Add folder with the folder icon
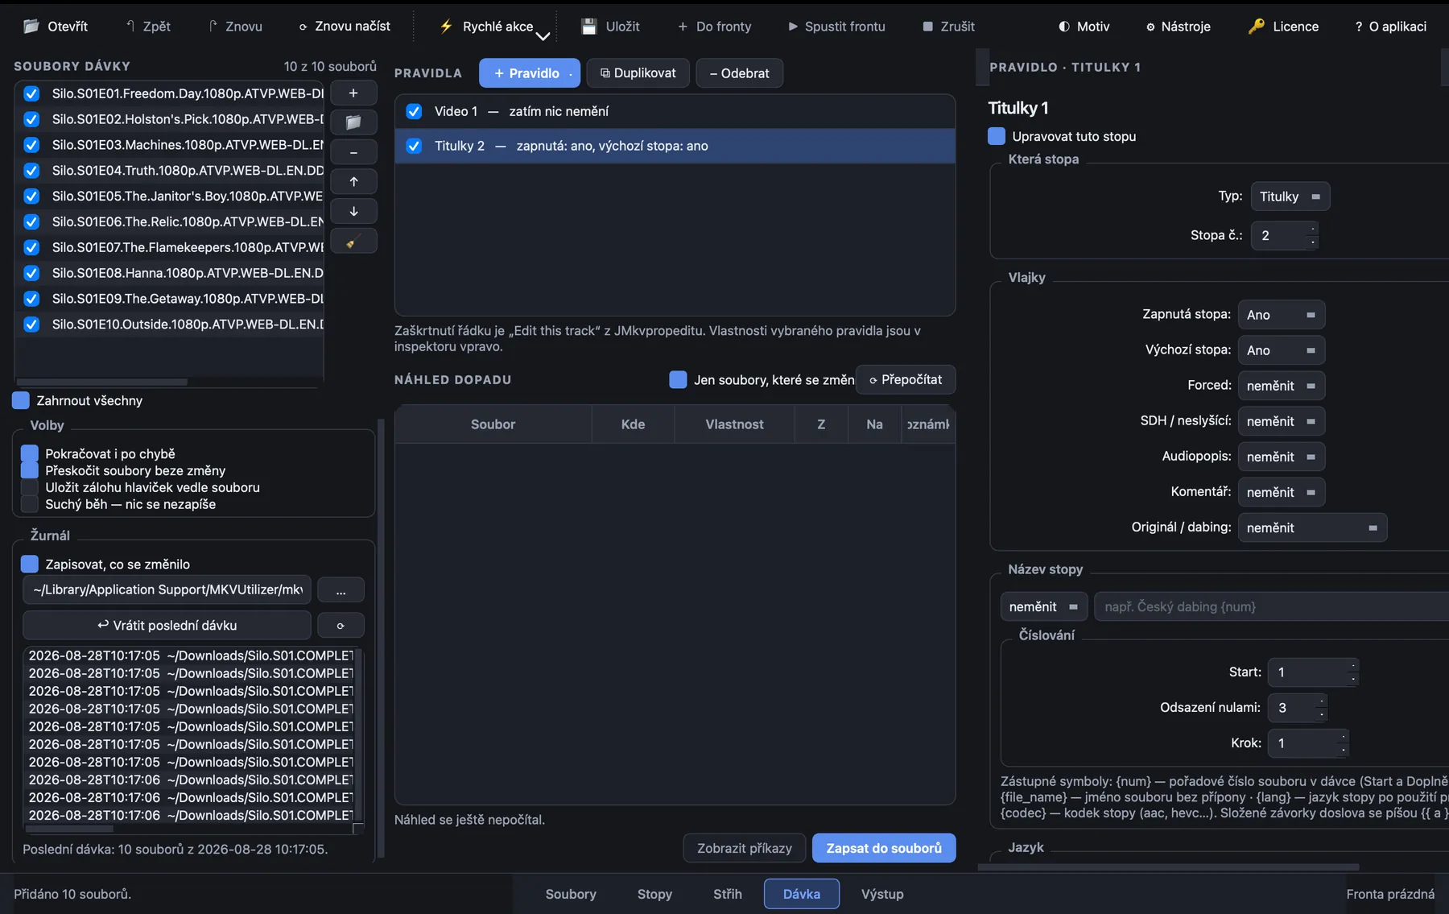The height and width of the screenshot is (914, 1449). click(x=353, y=122)
